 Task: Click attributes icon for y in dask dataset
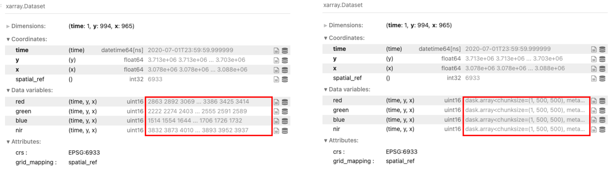pos(594,59)
